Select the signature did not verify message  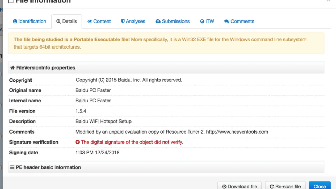tap(132, 142)
